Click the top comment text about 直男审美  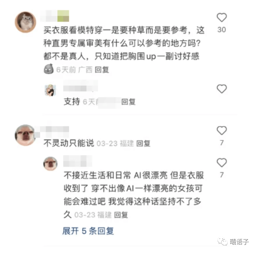coord(124,43)
